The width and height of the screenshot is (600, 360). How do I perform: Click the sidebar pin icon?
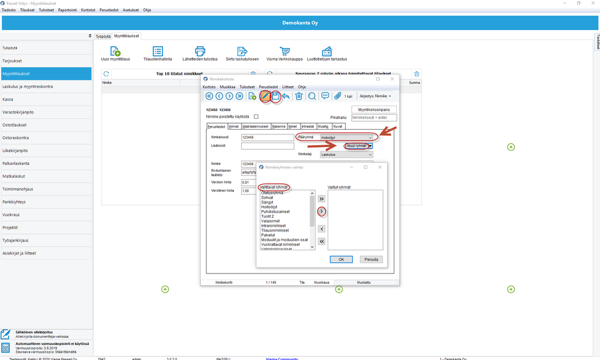coord(90,36)
